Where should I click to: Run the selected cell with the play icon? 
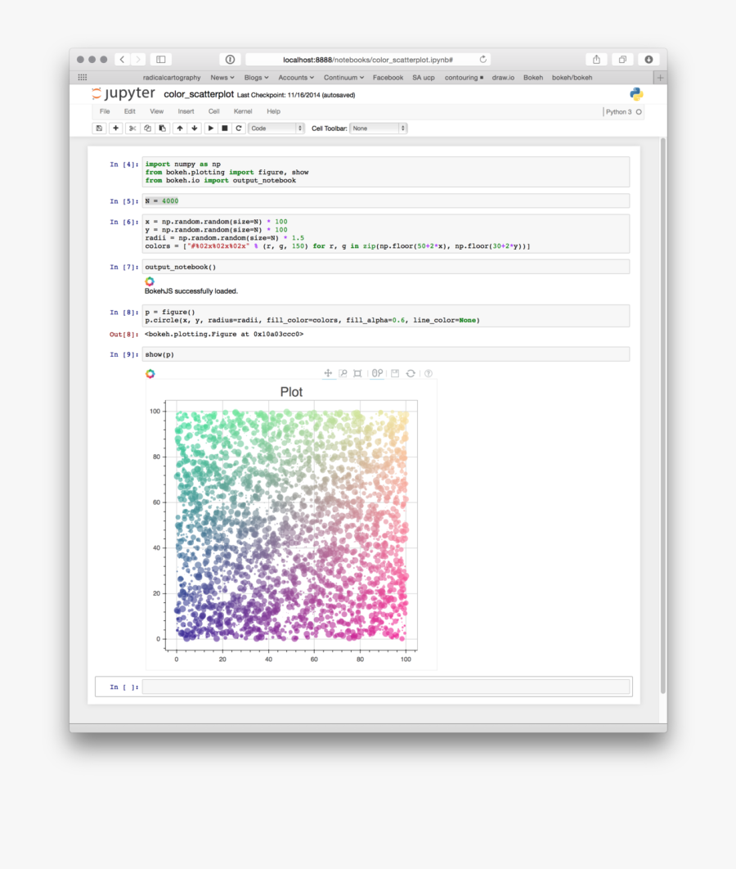coord(211,128)
